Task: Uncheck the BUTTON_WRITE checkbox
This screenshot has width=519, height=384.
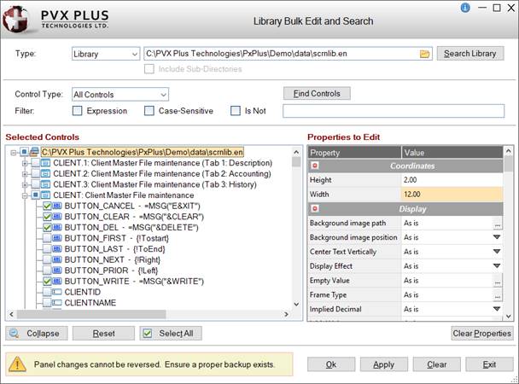Action: [47, 281]
